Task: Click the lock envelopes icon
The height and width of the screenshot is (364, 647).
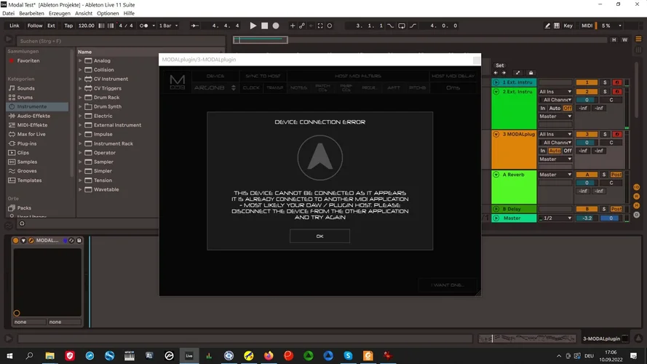Action: [x=531, y=73]
